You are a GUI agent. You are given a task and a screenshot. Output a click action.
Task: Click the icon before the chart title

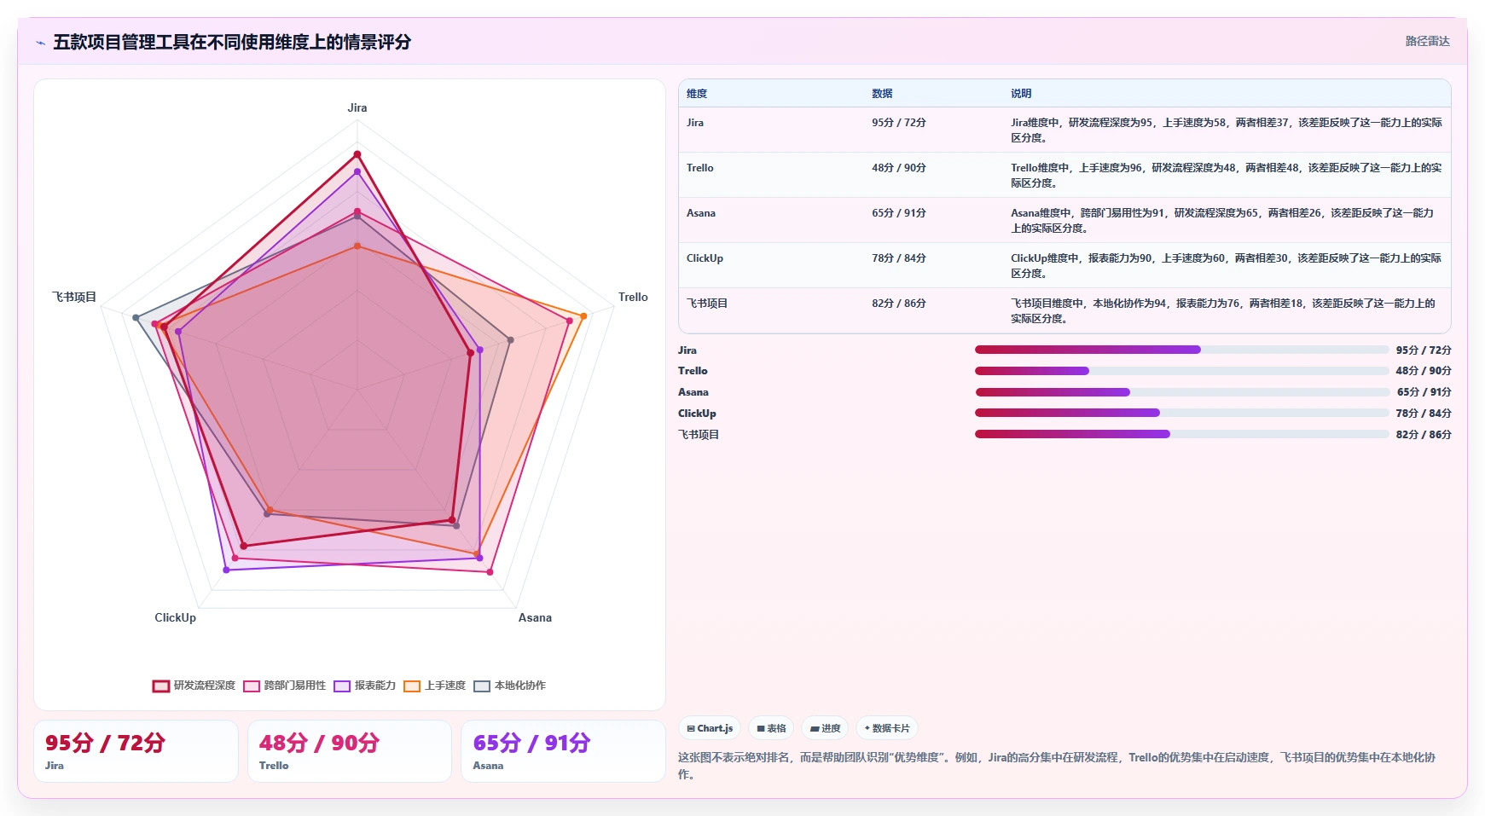point(40,43)
